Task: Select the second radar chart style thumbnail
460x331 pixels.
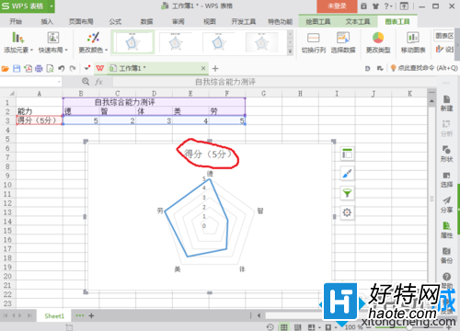Action: [x=175, y=42]
